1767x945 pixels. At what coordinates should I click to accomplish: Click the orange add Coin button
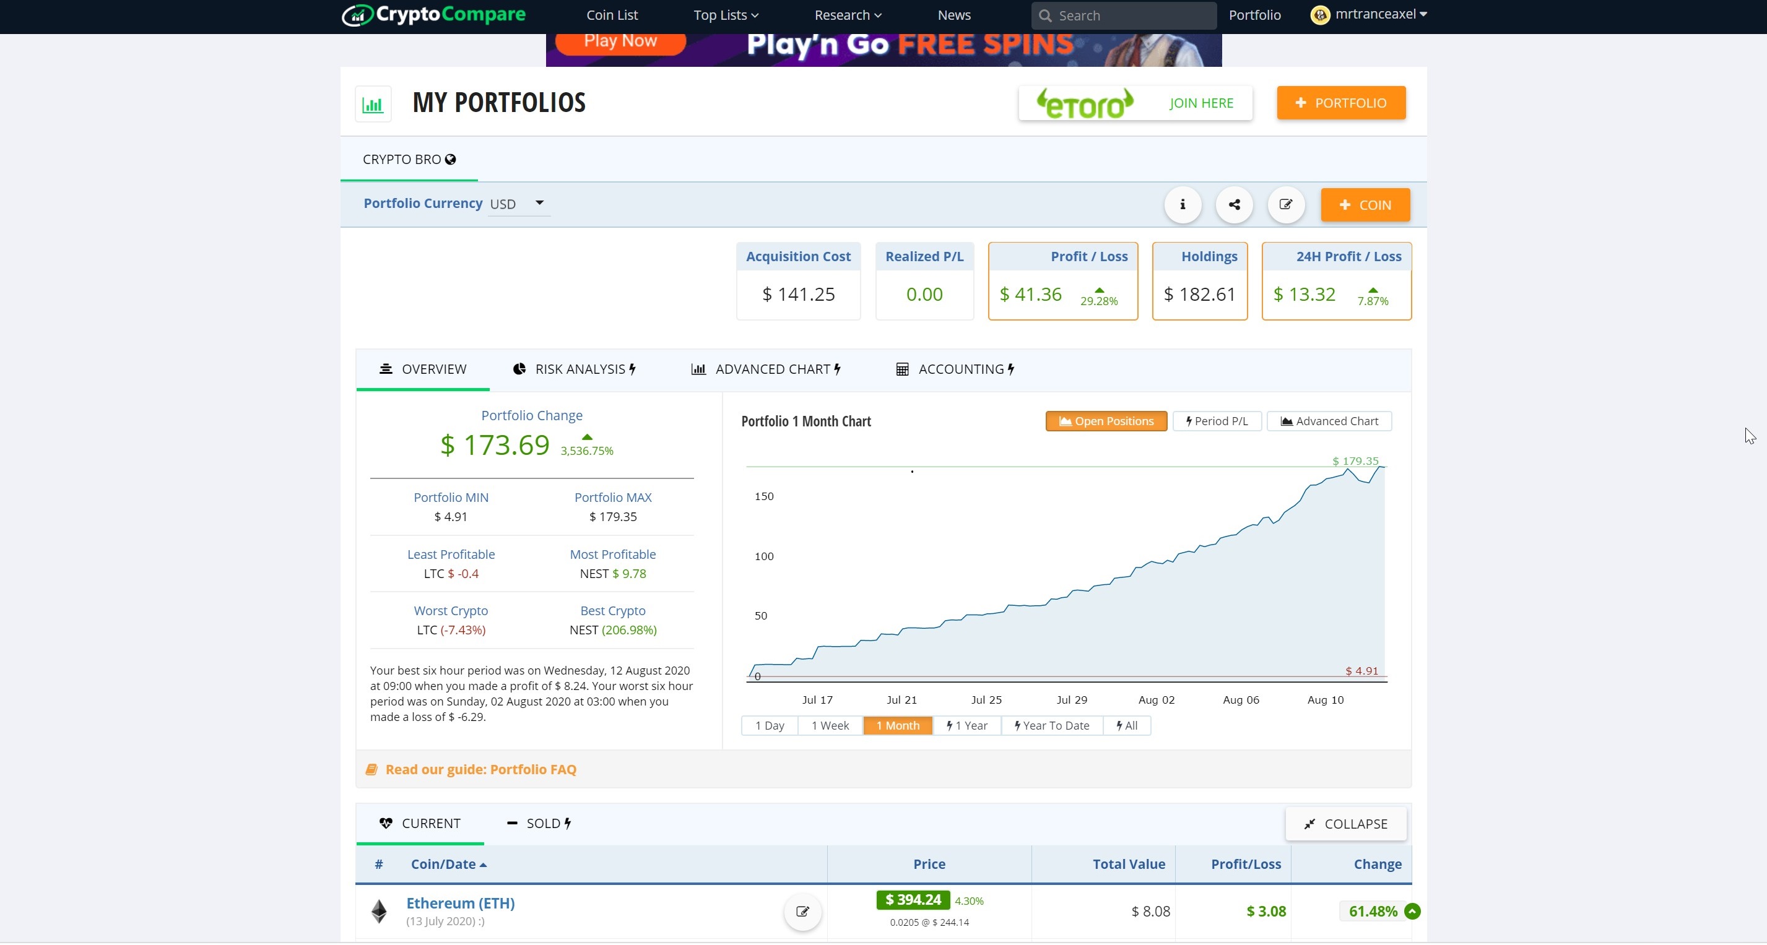(1365, 205)
